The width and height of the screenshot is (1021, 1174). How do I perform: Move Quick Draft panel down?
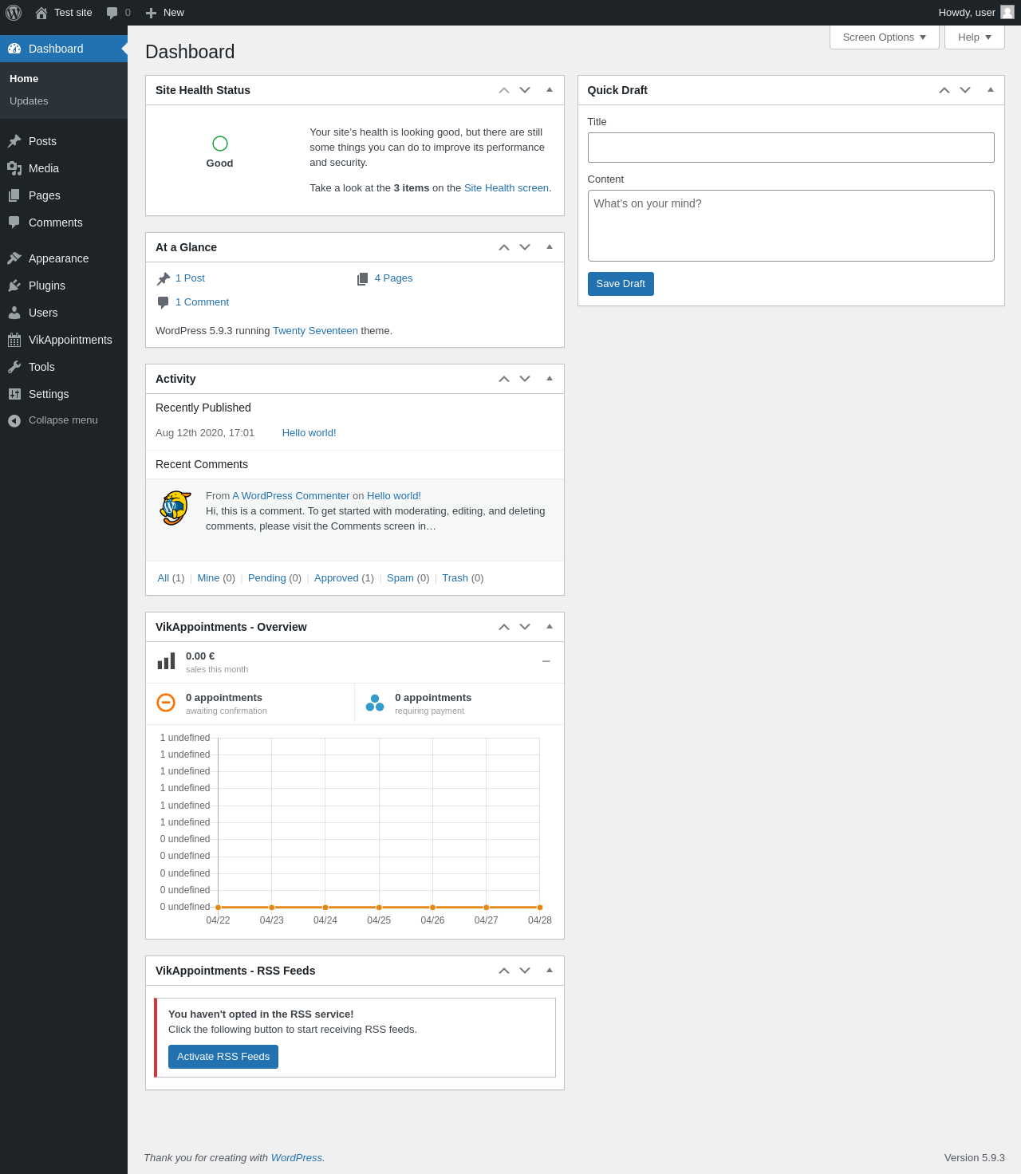tap(965, 90)
